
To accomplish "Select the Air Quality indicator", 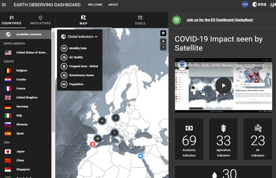I will click(x=76, y=57).
